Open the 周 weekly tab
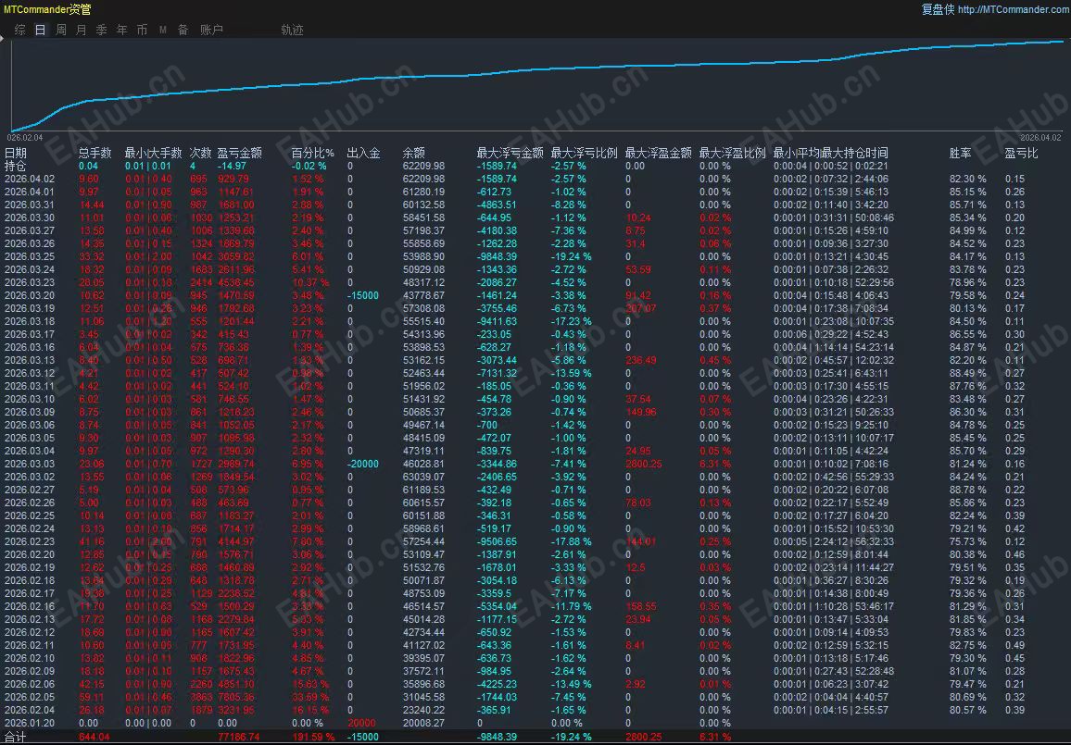Viewport: 1071px width, 745px height. pyautogui.click(x=61, y=30)
